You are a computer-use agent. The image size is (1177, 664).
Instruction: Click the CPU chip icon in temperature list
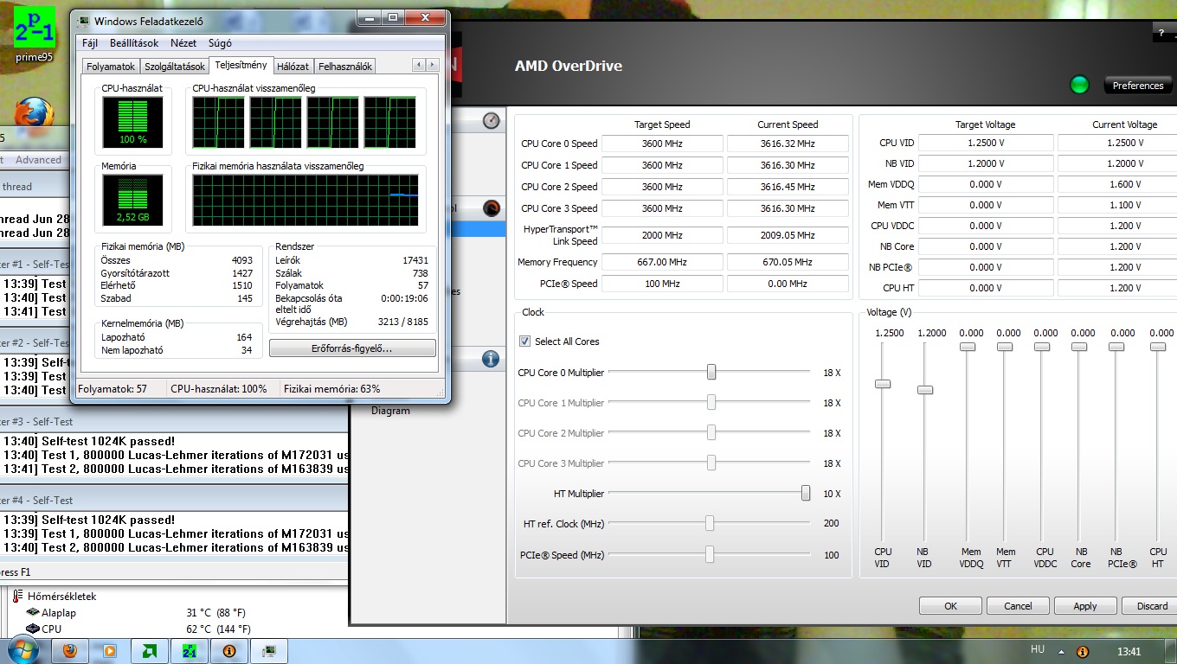(x=33, y=629)
